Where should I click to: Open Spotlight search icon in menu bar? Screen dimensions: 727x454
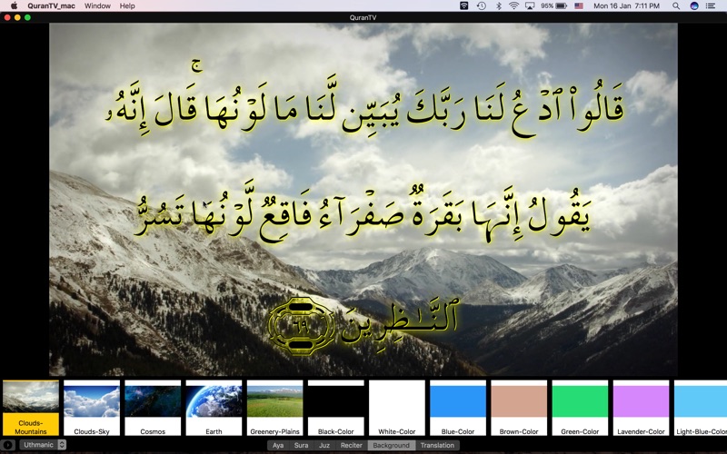pos(676,6)
